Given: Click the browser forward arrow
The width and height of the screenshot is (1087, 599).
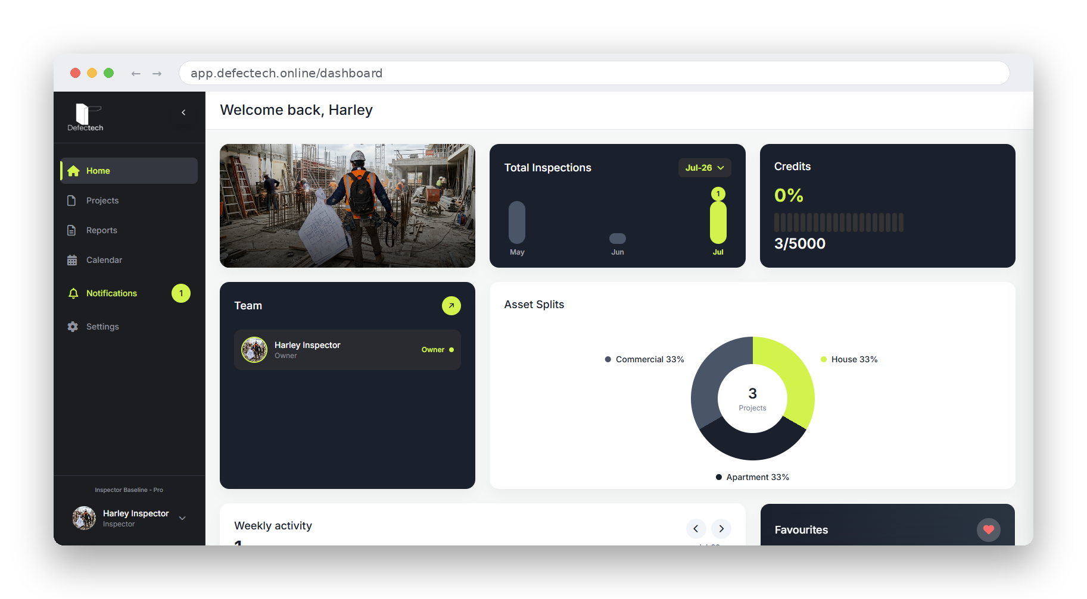Looking at the screenshot, I should click(x=157, y=73).
